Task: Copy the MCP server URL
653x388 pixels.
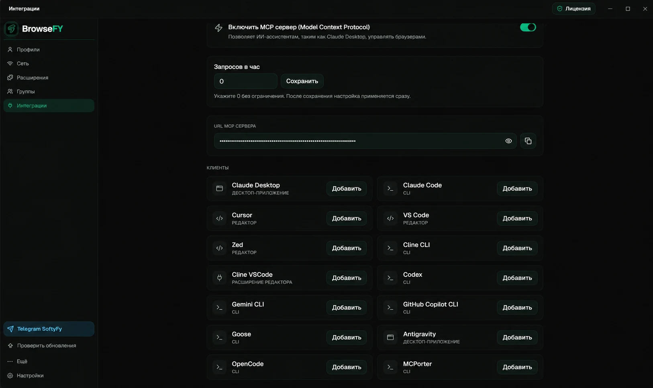Action: coord(528,141)
